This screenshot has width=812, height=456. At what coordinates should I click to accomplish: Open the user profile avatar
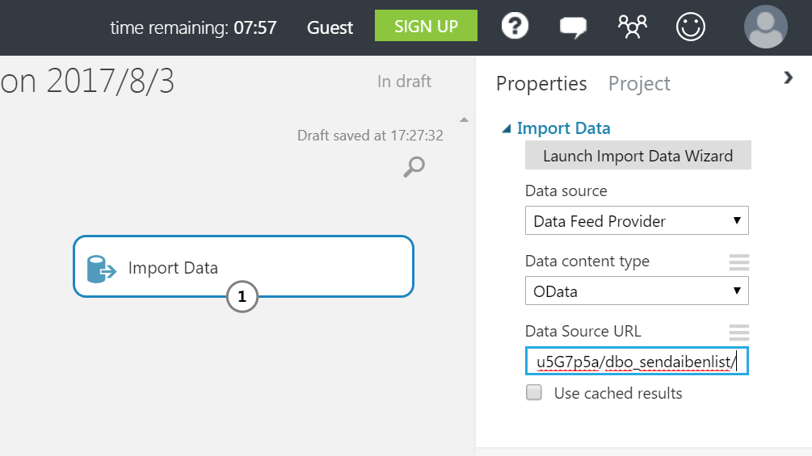[765, 27]
